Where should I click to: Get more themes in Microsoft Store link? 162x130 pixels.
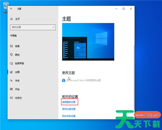84,80
